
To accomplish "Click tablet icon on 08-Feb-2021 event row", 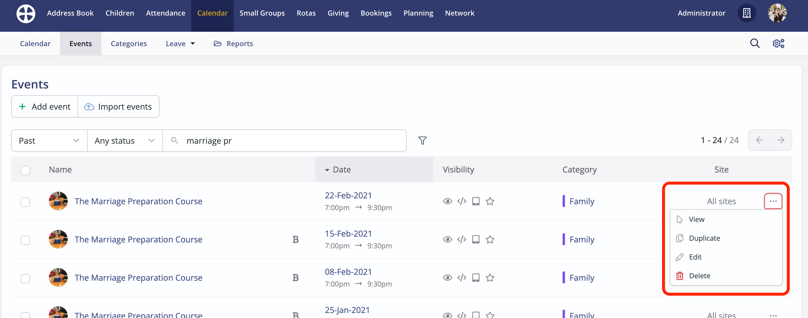I will coord(476,277).
